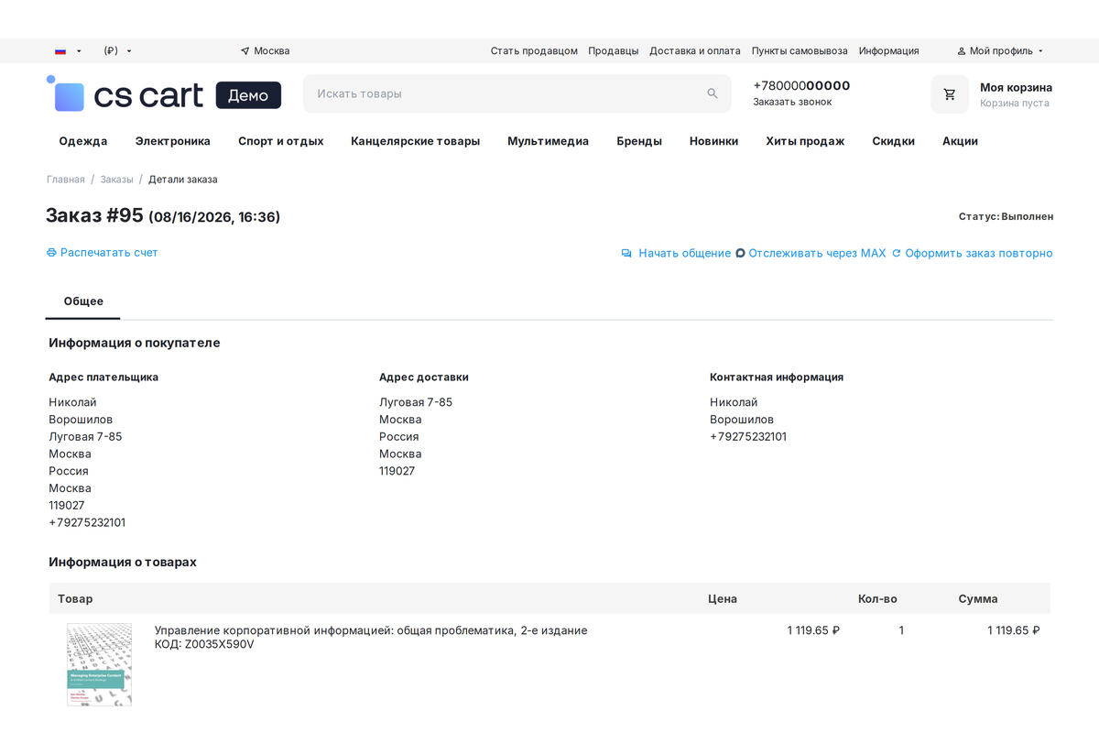Click the reorder refresh icon

pyautogui.click(x=897, y=254)
